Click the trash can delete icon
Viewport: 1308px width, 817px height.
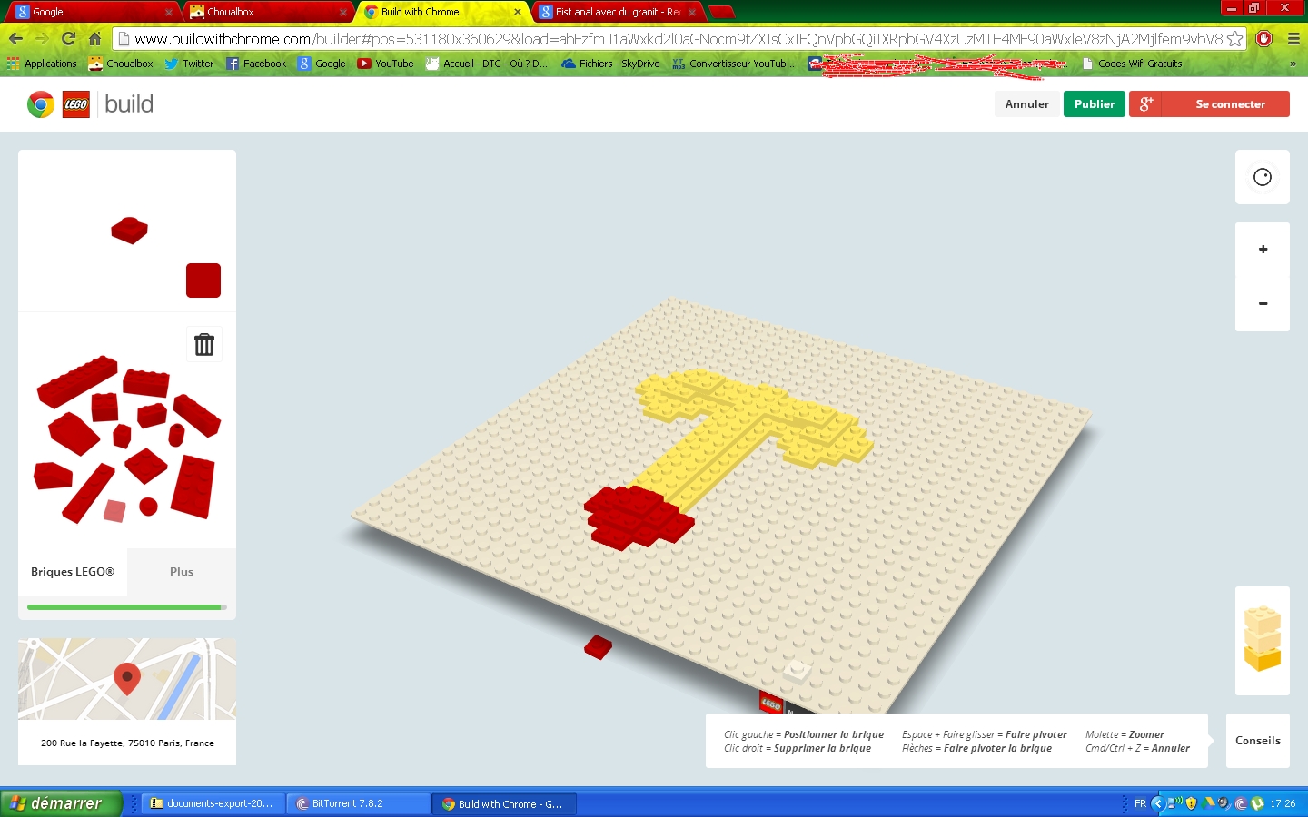tap(204, 345)
